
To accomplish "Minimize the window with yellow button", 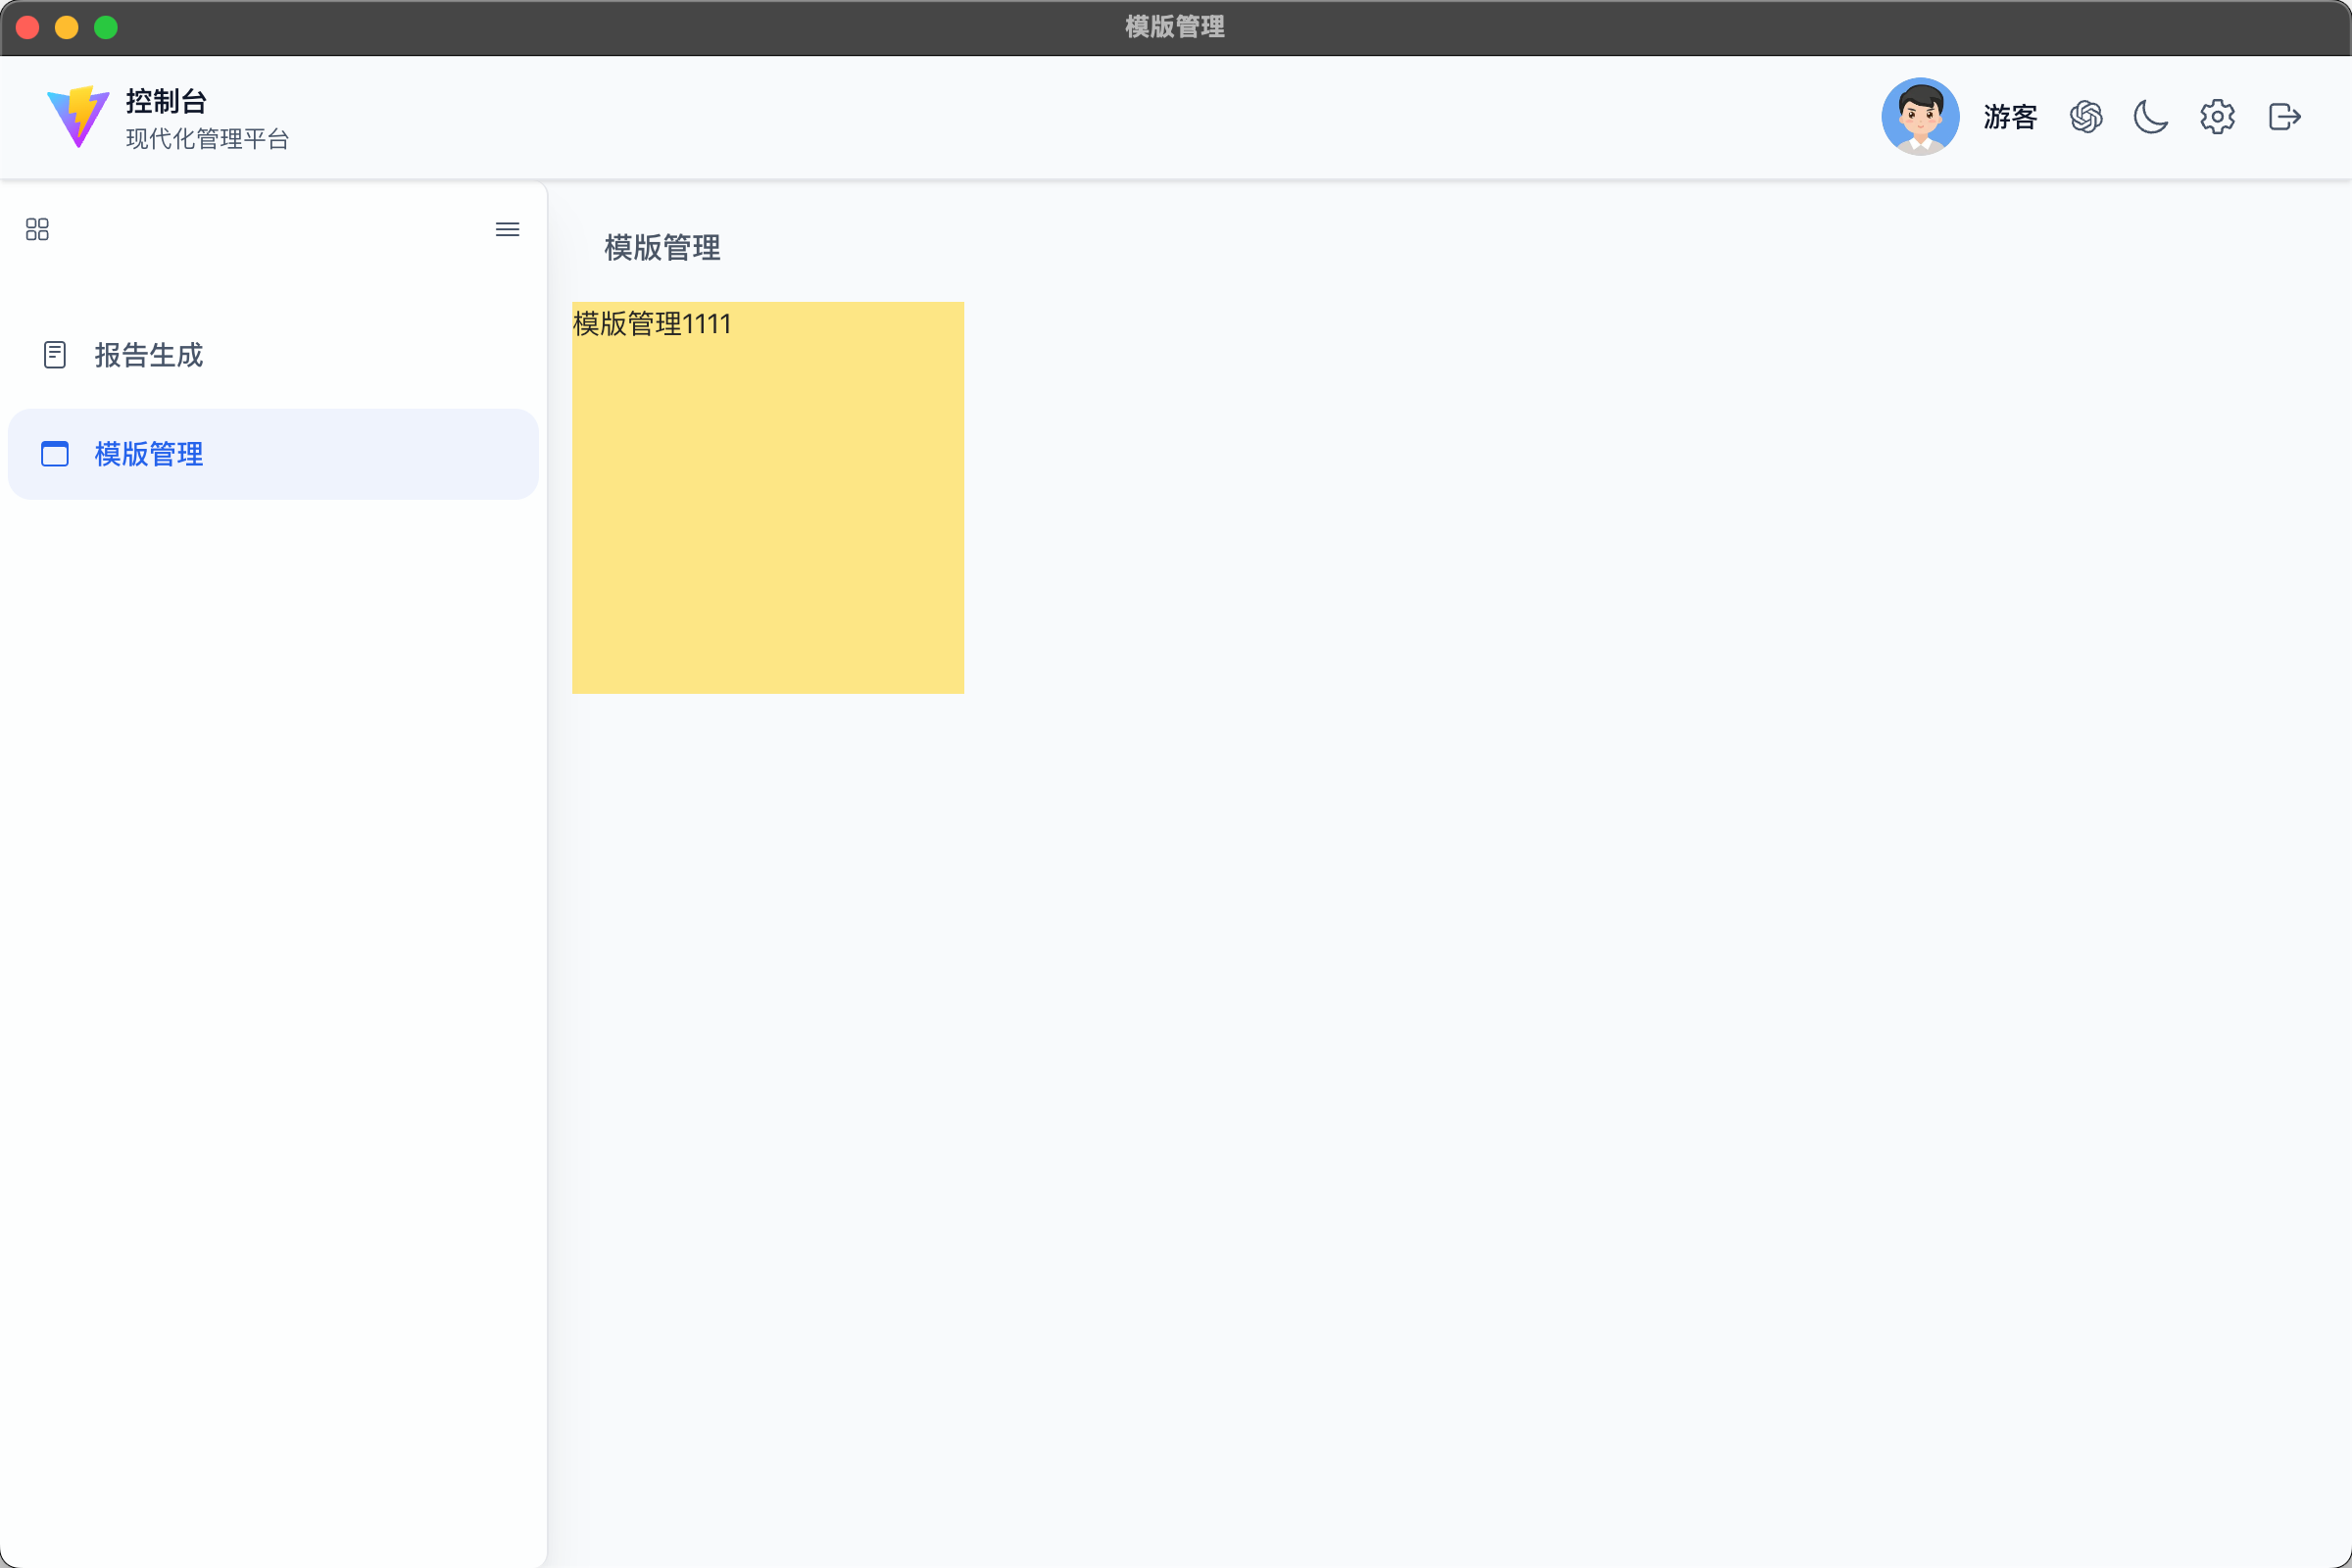I will tap(67, 27).
